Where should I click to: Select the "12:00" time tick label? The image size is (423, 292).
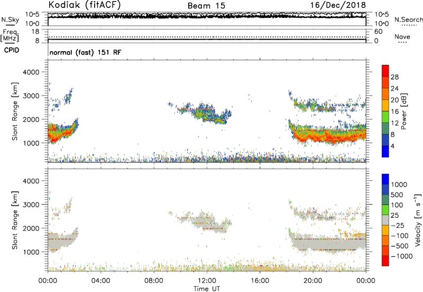[x=207, y=281]
